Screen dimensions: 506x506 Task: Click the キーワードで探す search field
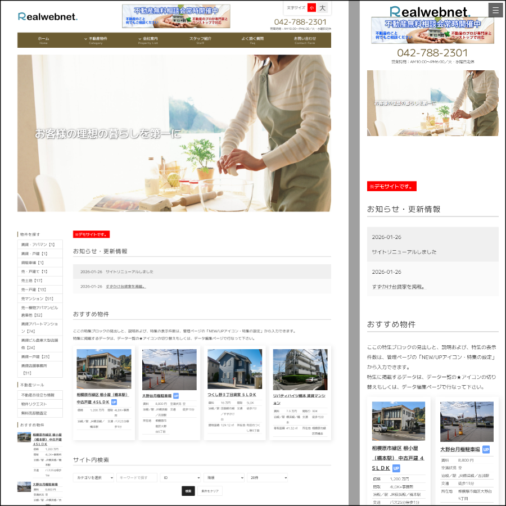tap(137, 477)
